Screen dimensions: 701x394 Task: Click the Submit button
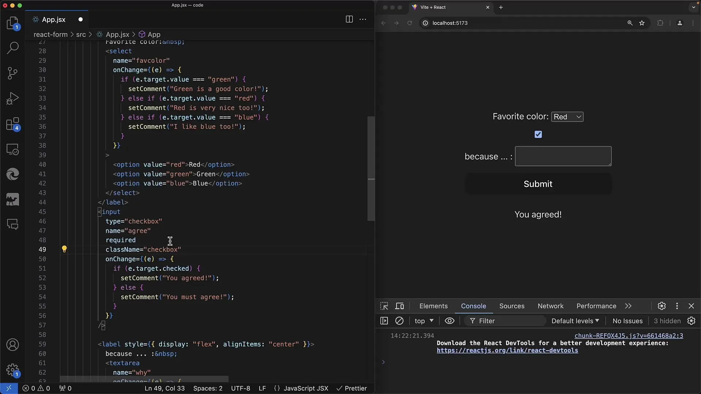point(538,184)
